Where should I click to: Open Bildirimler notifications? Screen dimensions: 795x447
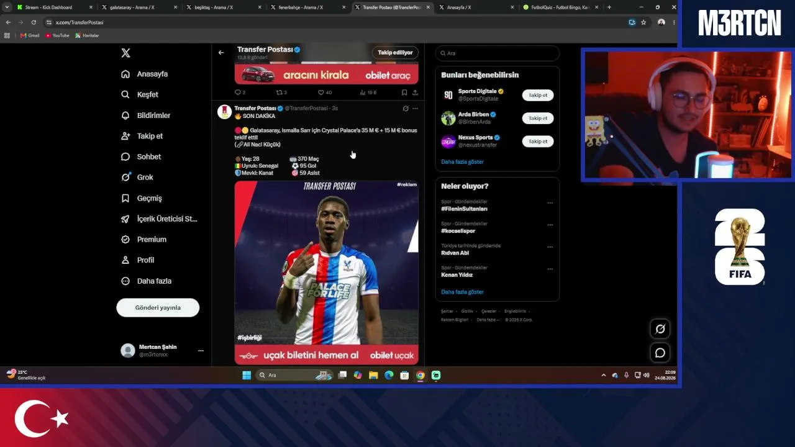(145, 115)
